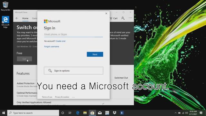Open the three-dot menu in Microsoft Store
Screen dimensions: 206x116
pos(130,18)
